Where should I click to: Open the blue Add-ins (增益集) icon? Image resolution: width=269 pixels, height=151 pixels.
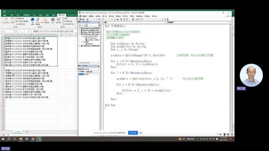click(33, 21)
